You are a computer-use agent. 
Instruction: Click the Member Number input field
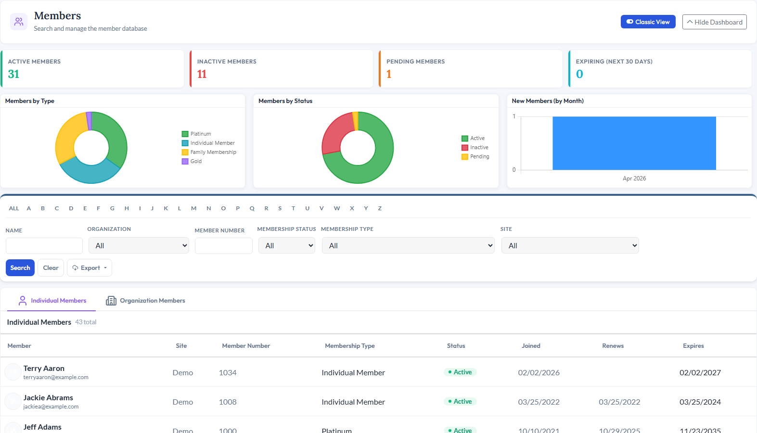224,246
